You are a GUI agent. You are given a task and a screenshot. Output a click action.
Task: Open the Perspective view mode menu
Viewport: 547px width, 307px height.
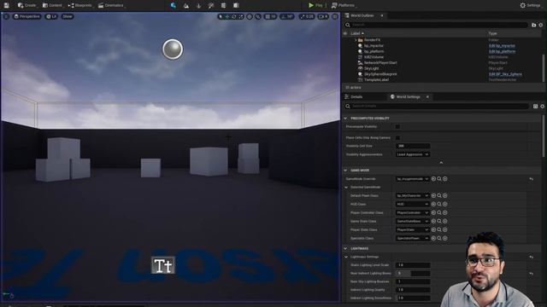[26, 16]
